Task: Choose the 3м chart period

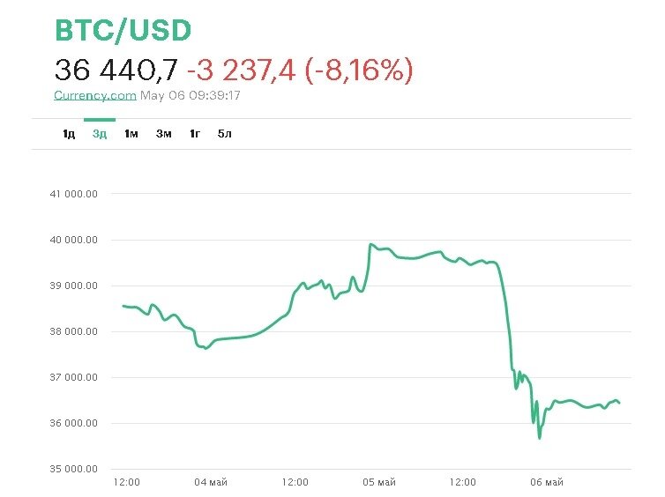Action: (x=163, y=134)
